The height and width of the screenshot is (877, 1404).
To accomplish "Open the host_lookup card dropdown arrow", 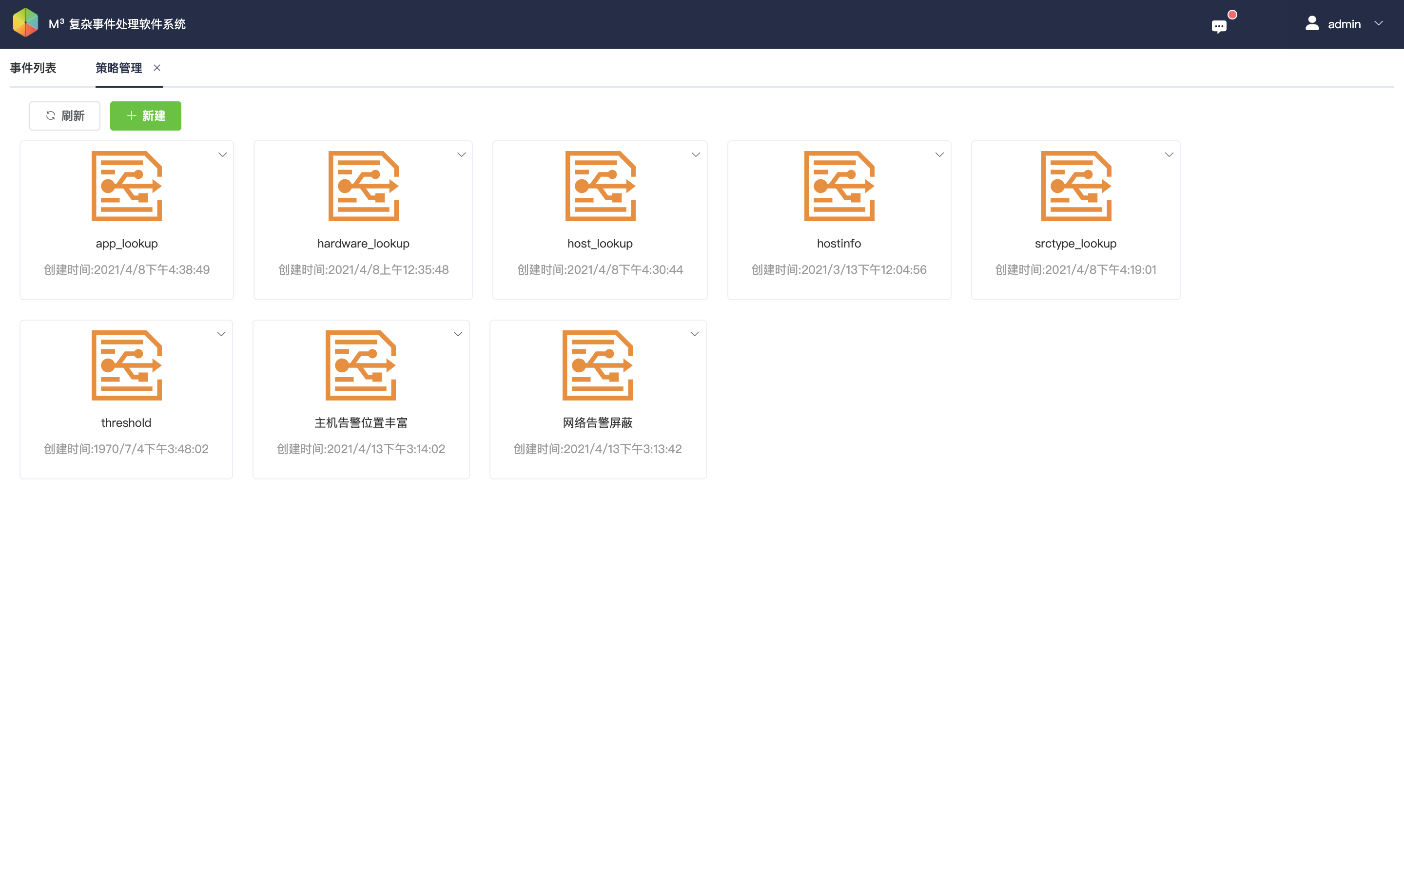I will [696, 154].
